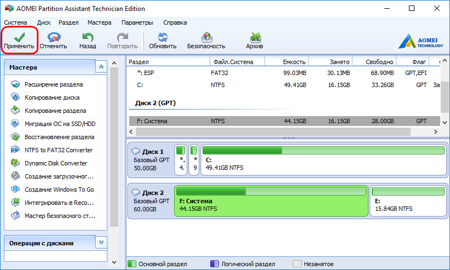The width and height of the screenshot is (450, 270).
Task: Click the Копирование диска wizard icon
Action: (x=15, y=97)
